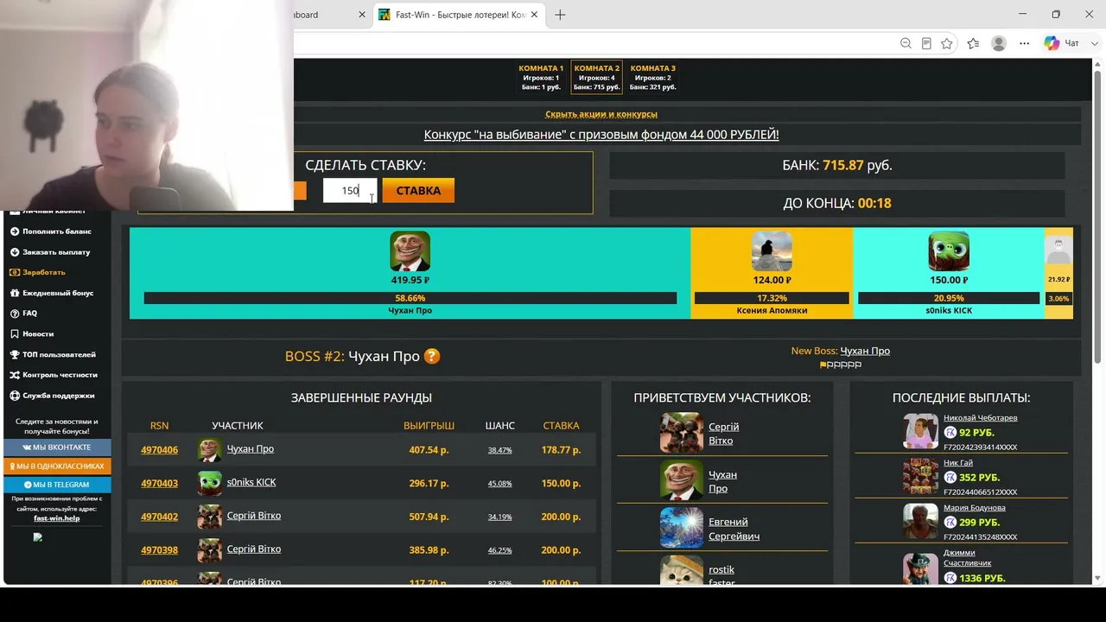Switch to the Комната 3 room tab
Screen dimensions: 1106x622
pos(653,78)
